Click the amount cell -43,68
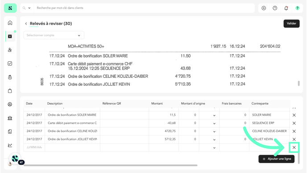The width and height of the screenshot is (307, 173). point(164,123)
